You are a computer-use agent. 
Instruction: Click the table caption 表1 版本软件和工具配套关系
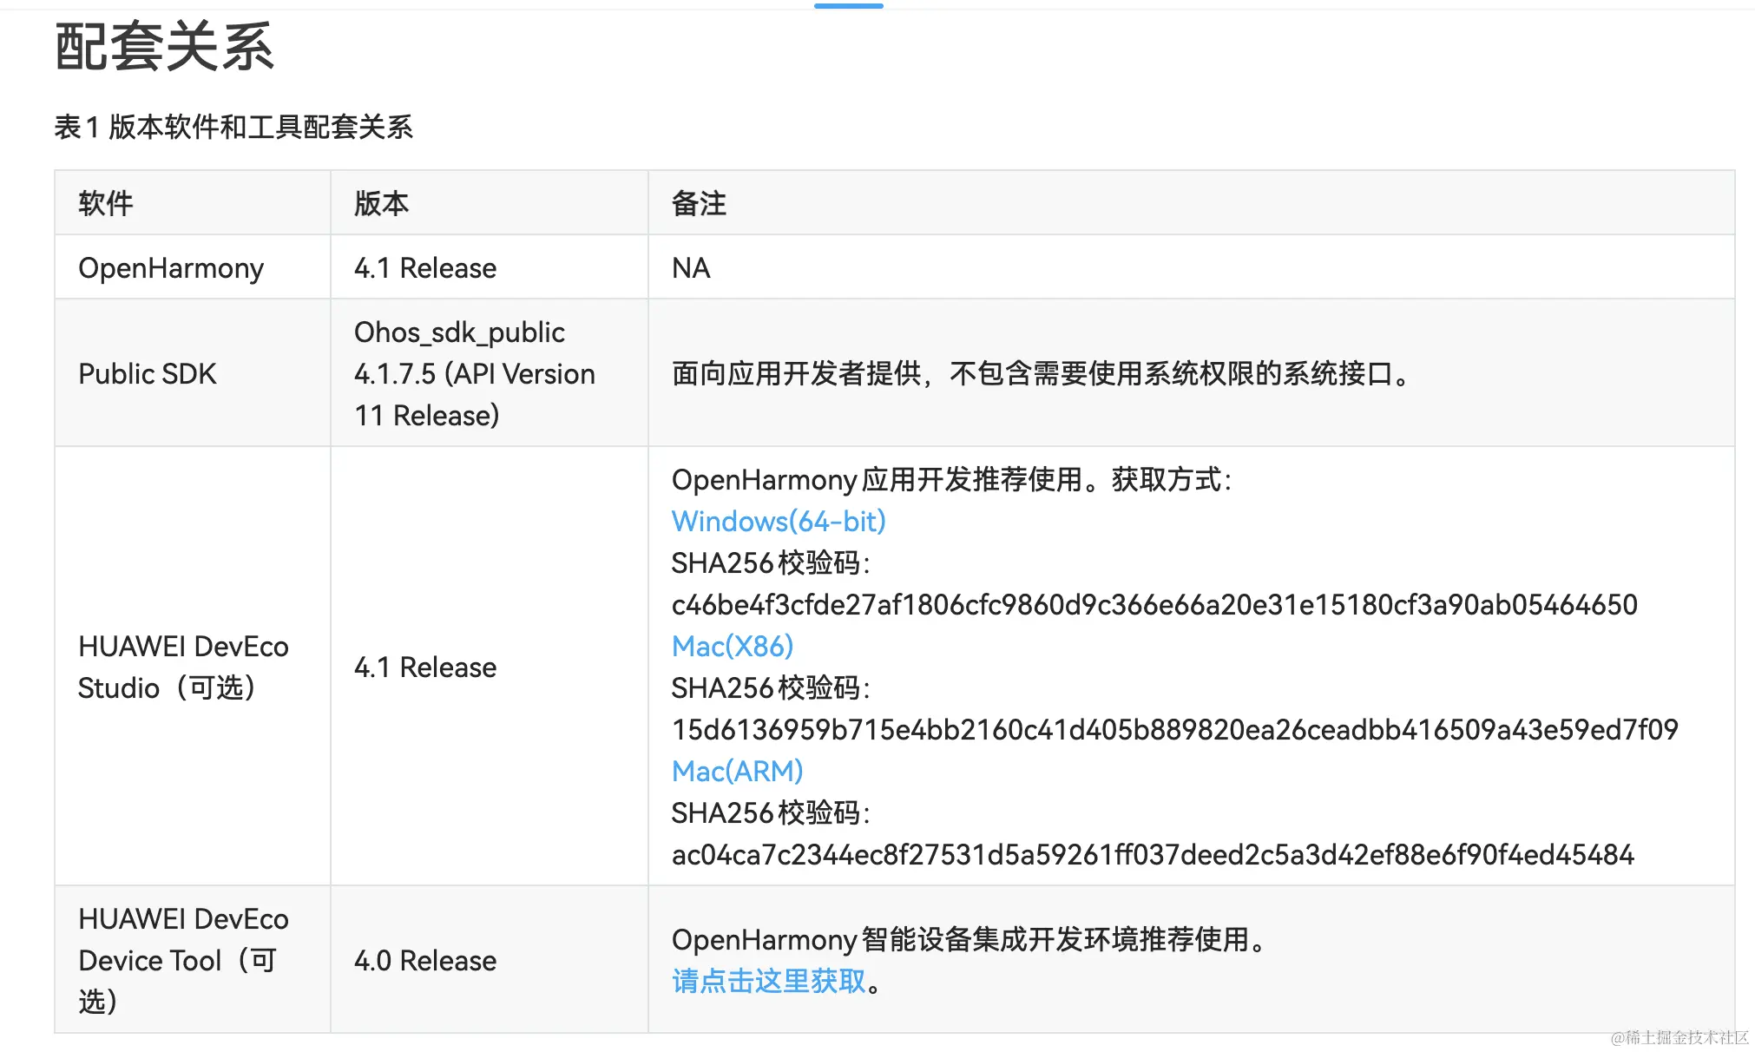coord(233,127)
